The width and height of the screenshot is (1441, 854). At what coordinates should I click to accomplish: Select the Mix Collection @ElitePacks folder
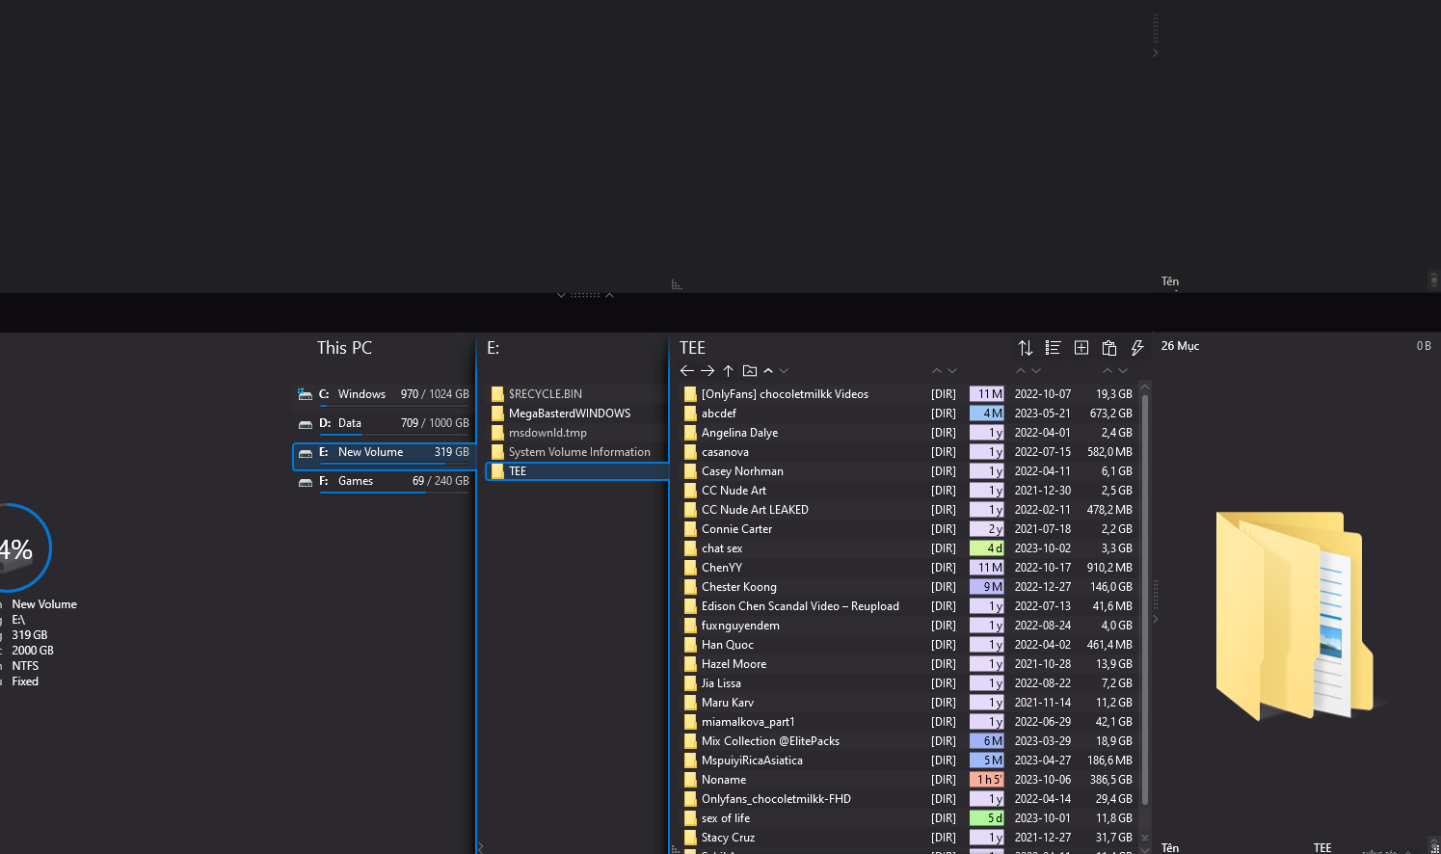click(910, 741)
